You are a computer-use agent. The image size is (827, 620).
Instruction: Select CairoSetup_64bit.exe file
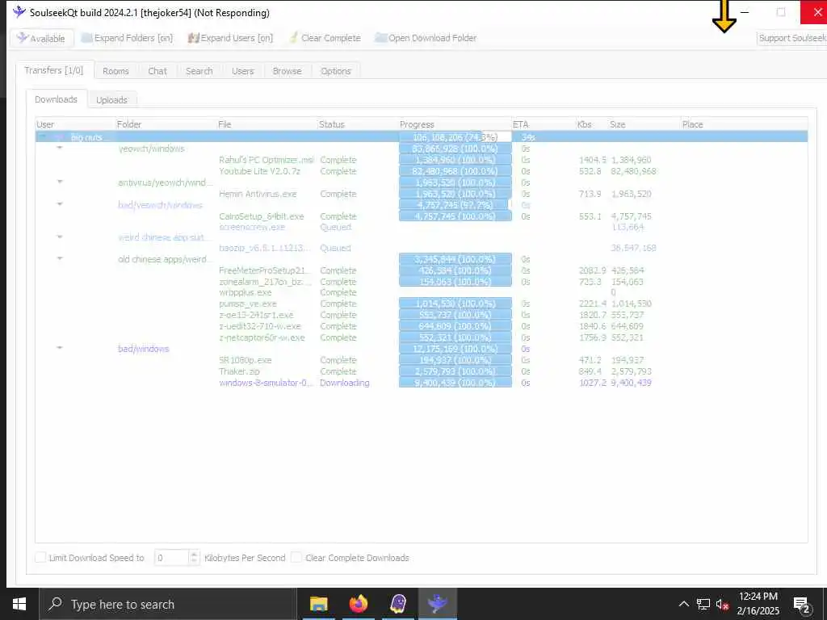[x=261, y=216]
